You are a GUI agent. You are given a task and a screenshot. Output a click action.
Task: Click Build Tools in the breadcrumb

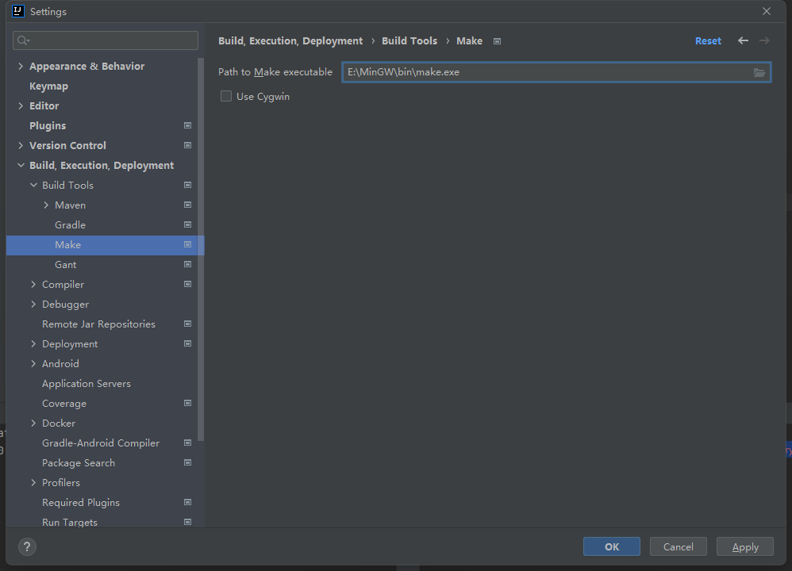point(409,41)
